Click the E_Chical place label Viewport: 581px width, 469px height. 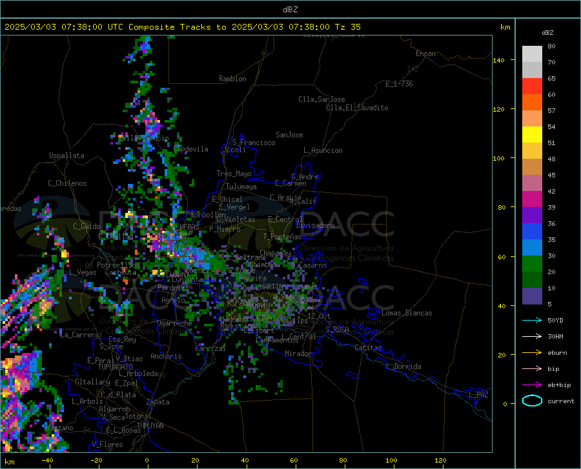pos(227,199)
